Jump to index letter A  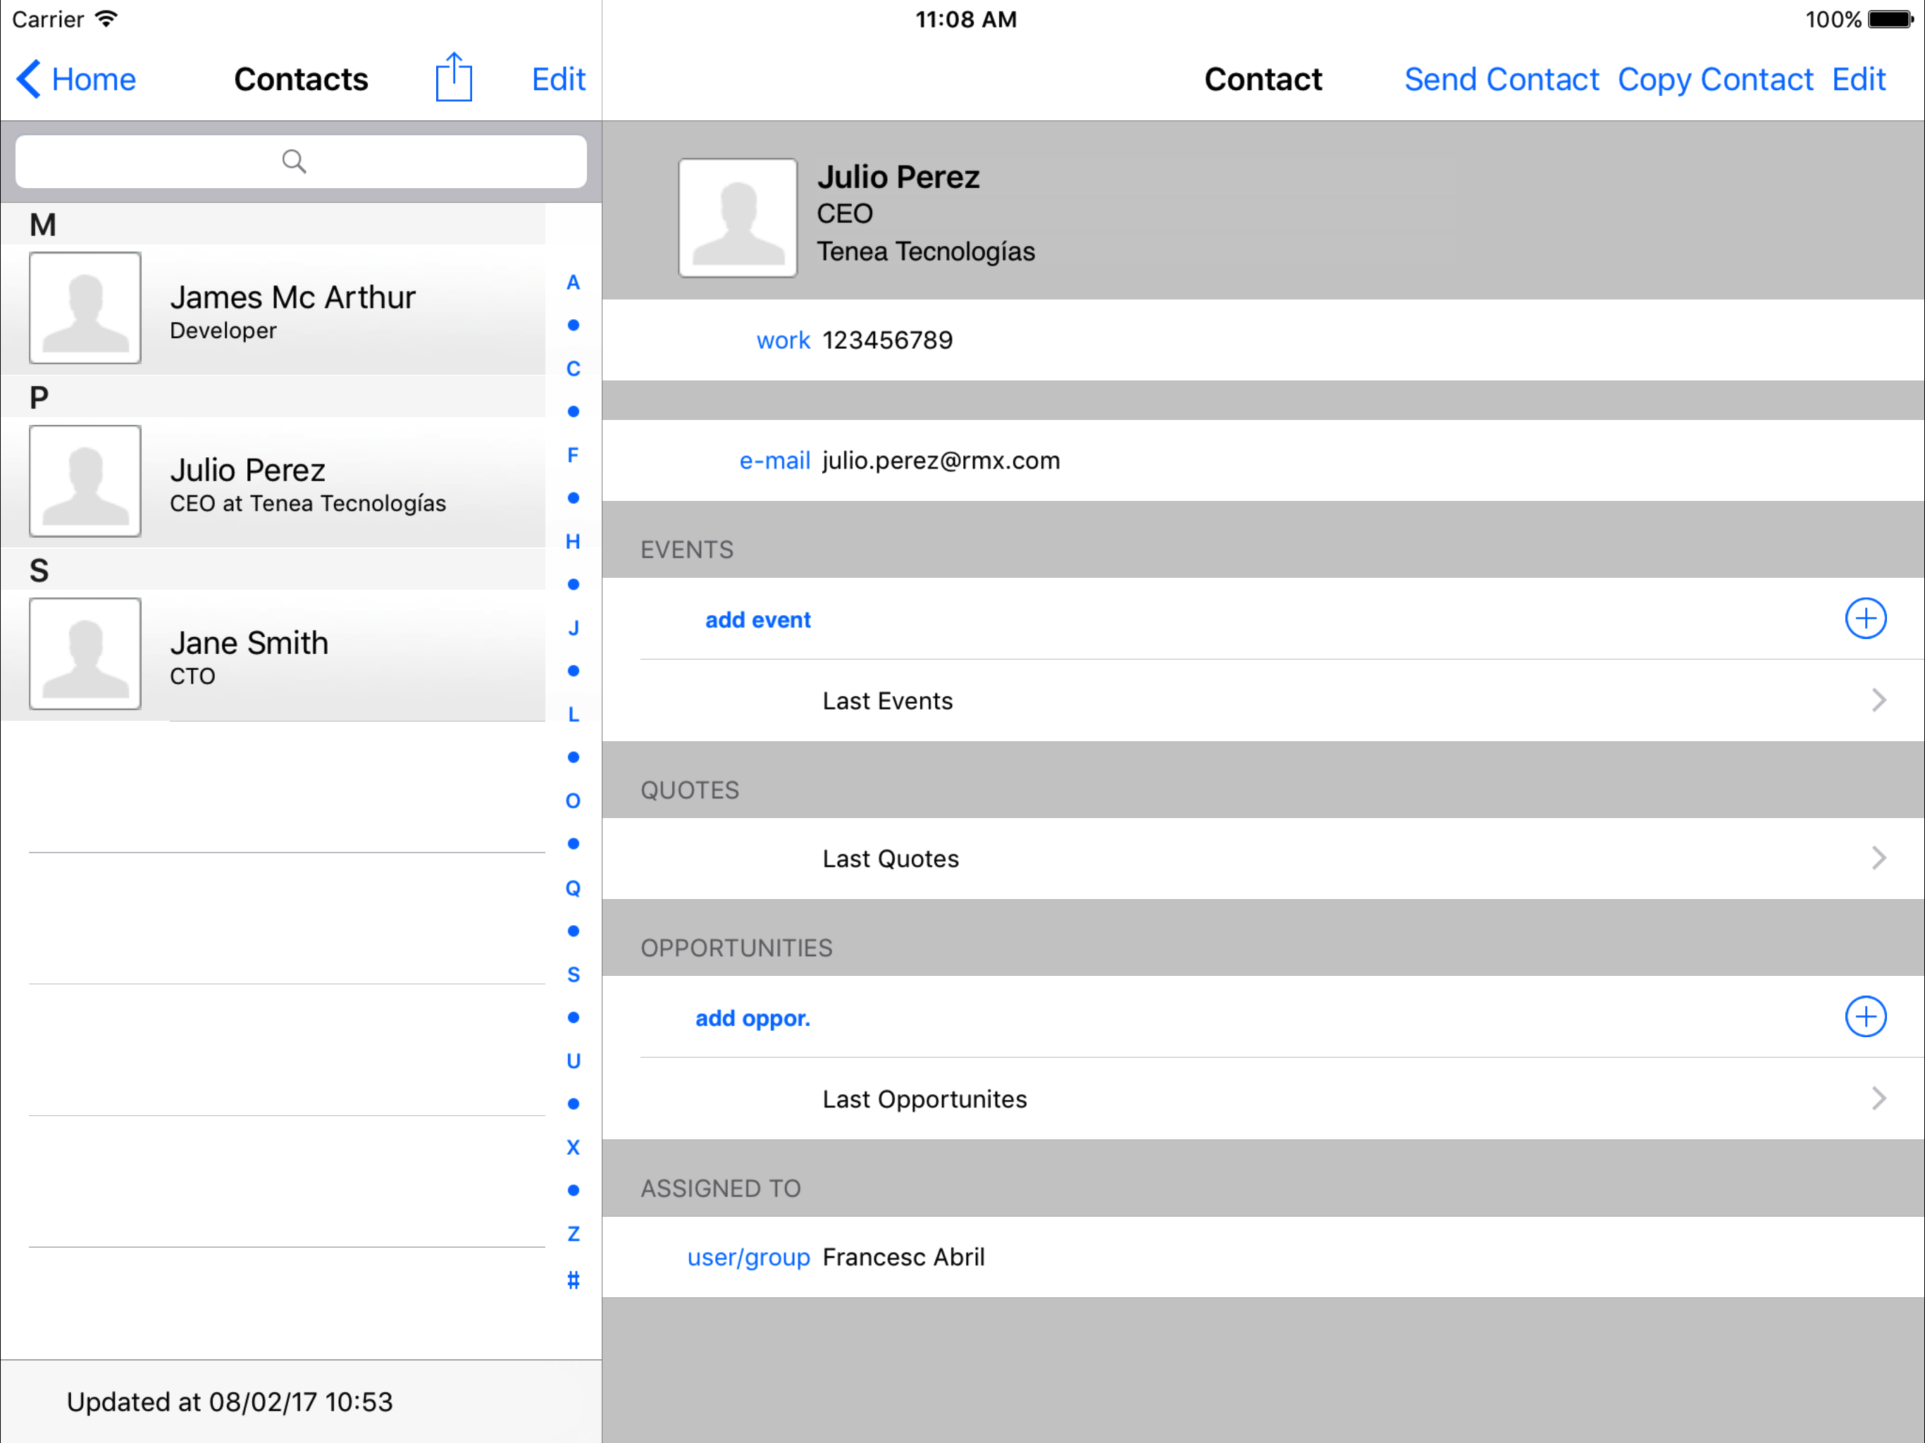(x=574, y=282)
